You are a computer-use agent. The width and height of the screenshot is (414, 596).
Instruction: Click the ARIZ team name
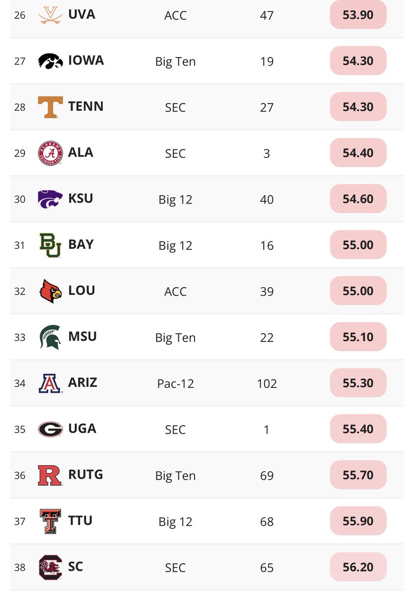[82, 382]
